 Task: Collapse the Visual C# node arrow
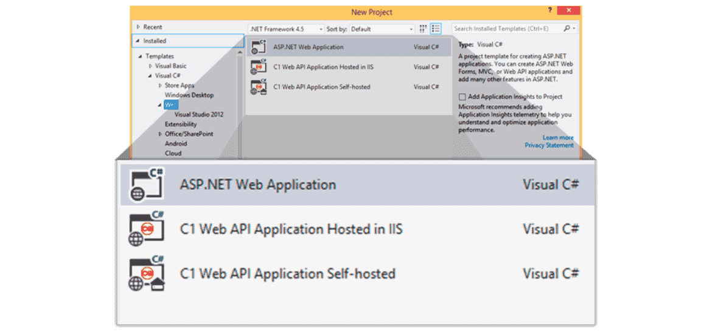[150, 76]
